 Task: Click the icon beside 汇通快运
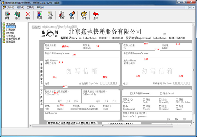coord(4,30)
